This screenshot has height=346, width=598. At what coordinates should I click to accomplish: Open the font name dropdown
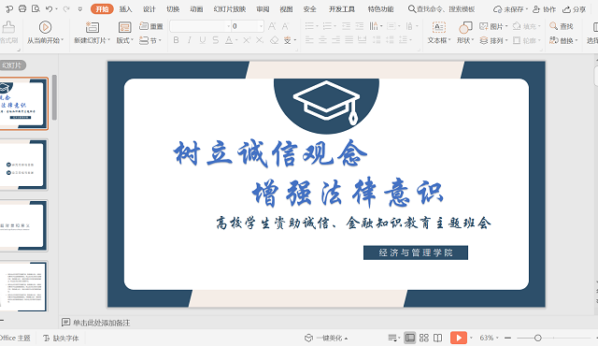click(228, 26)
